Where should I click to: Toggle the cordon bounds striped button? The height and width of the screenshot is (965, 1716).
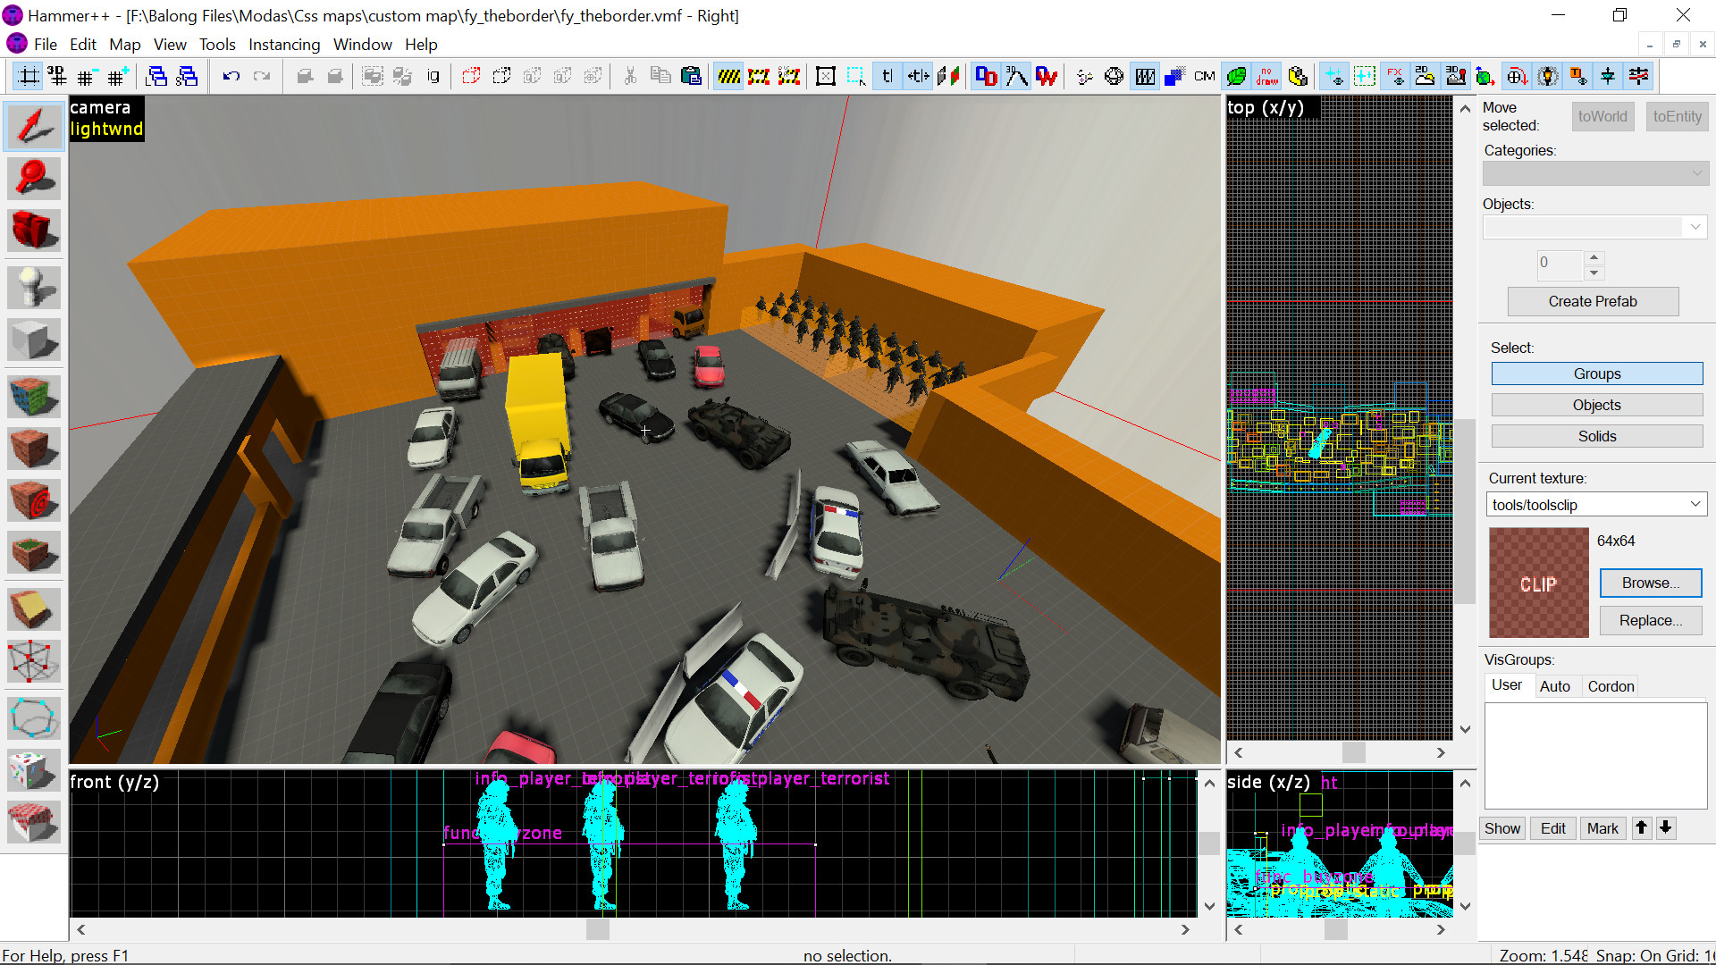tap(728, 77)
